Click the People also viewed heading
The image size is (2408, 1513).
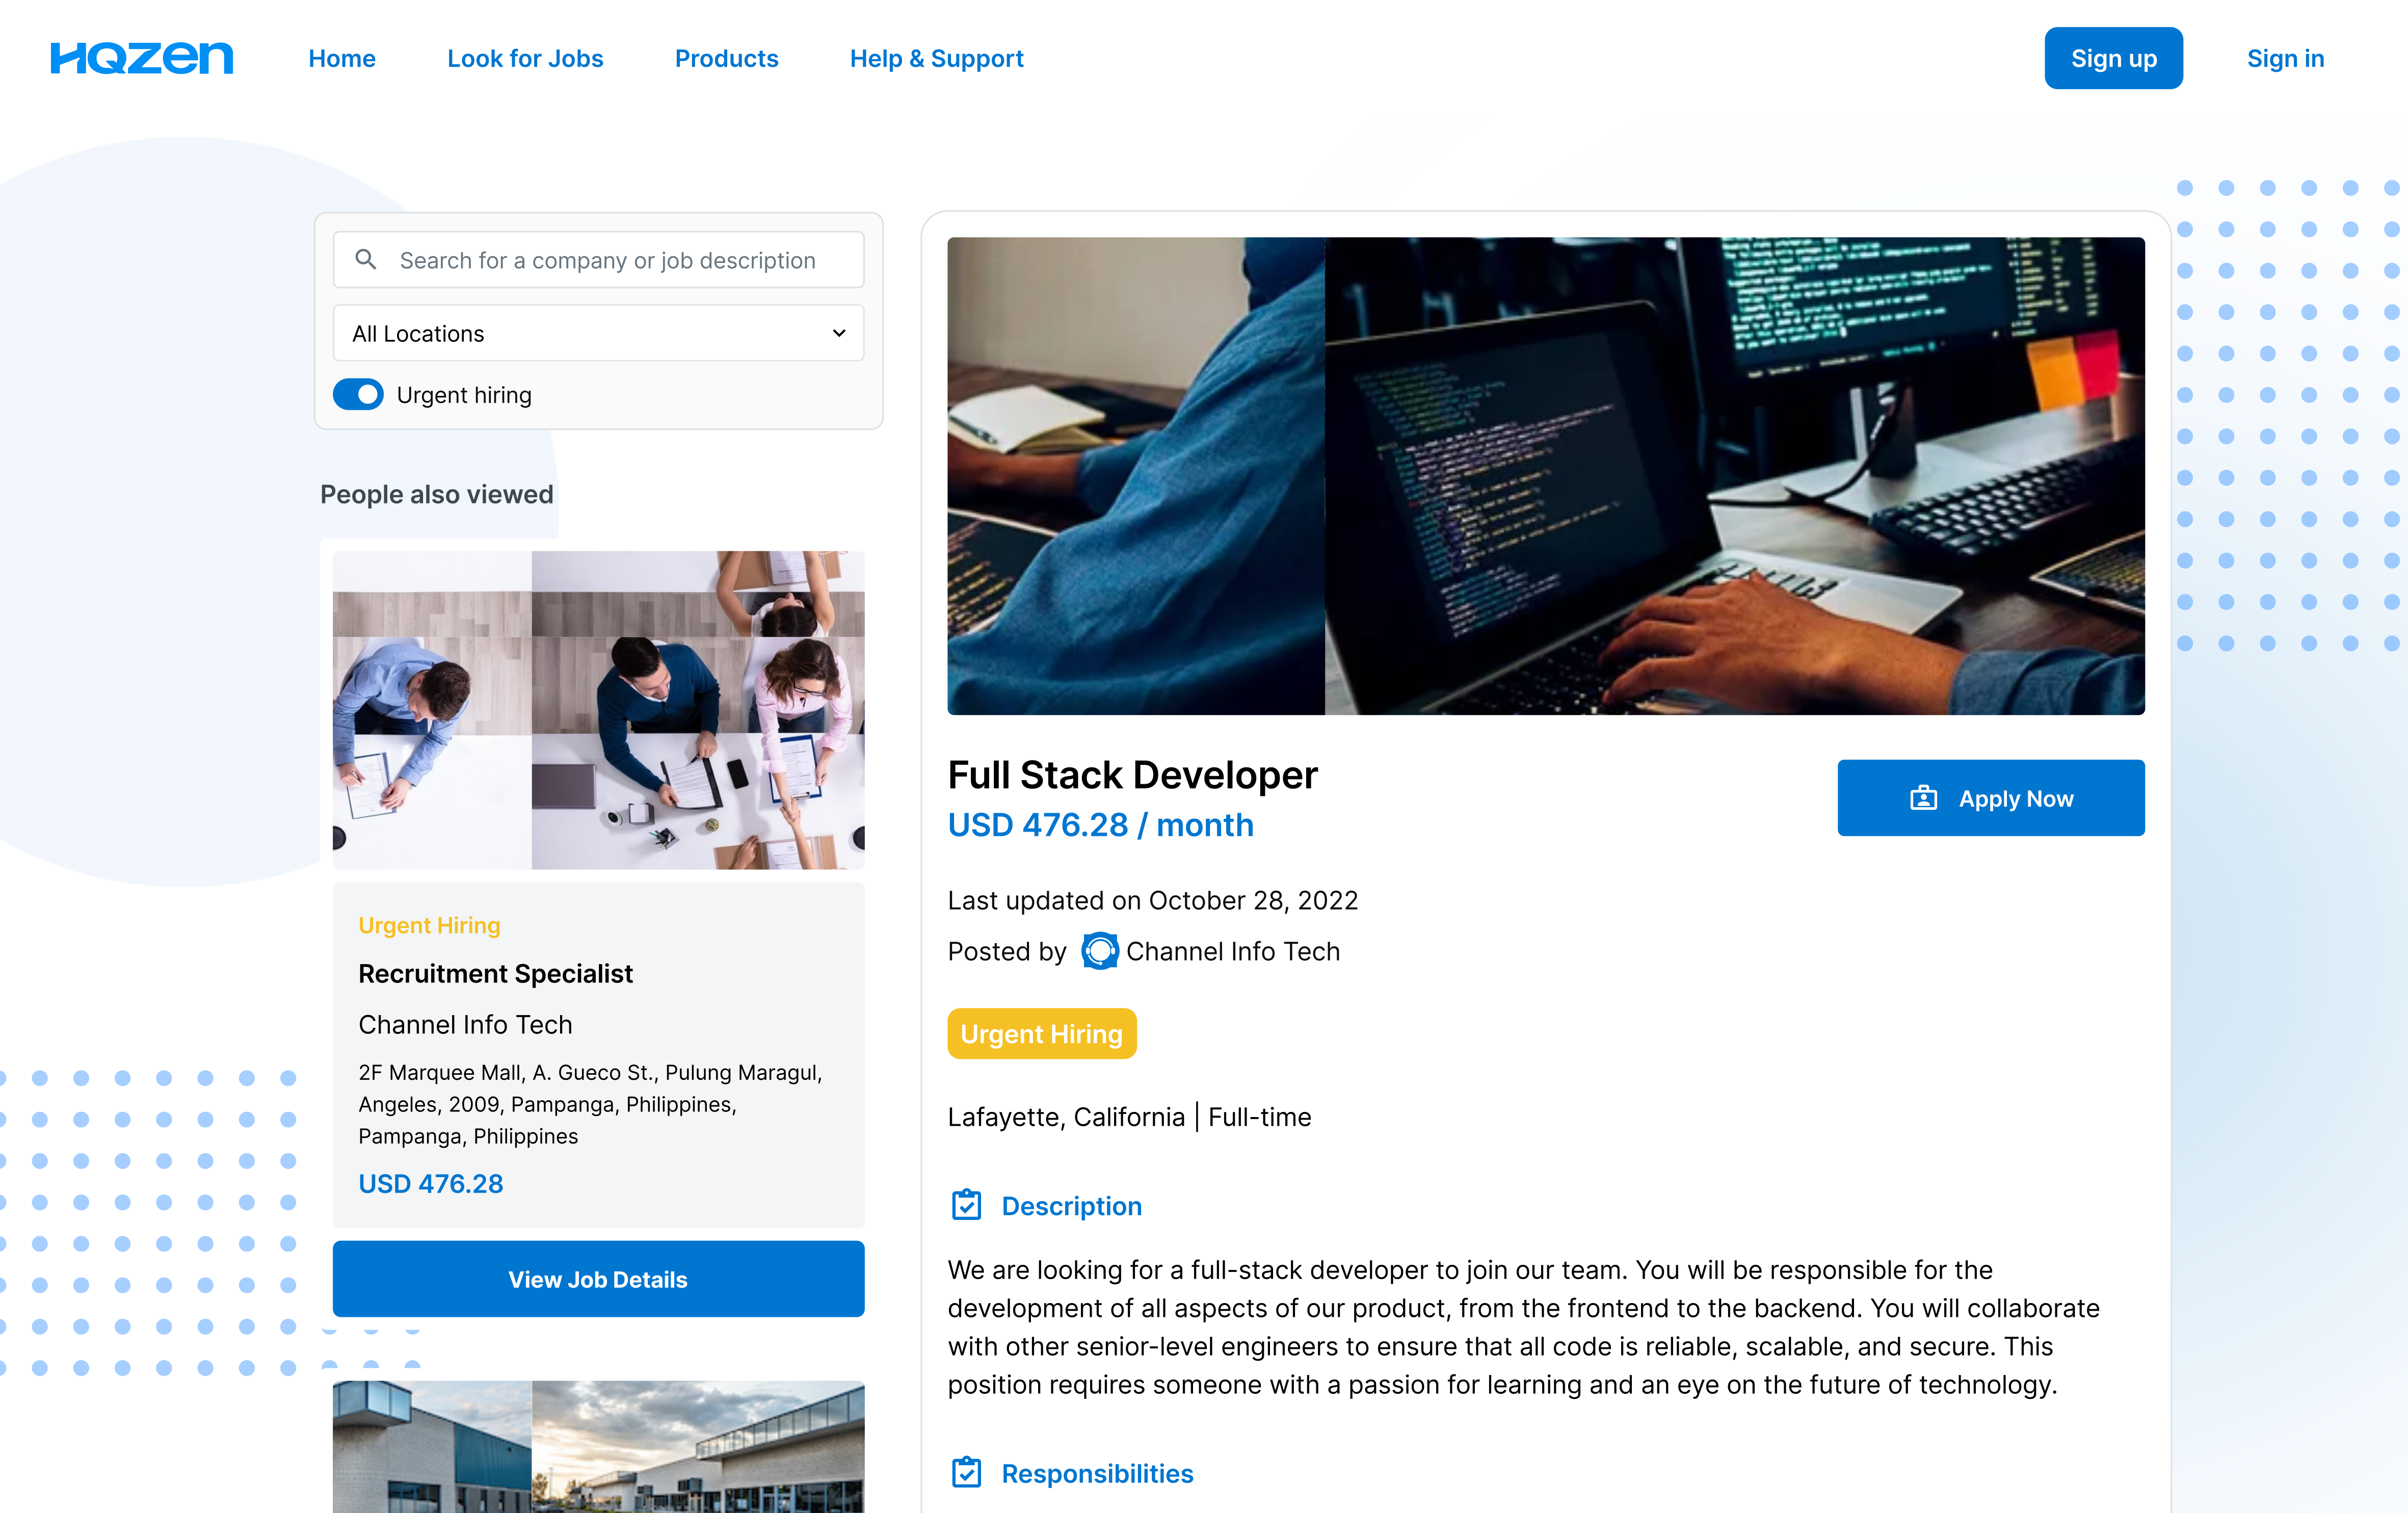point(436,494)
